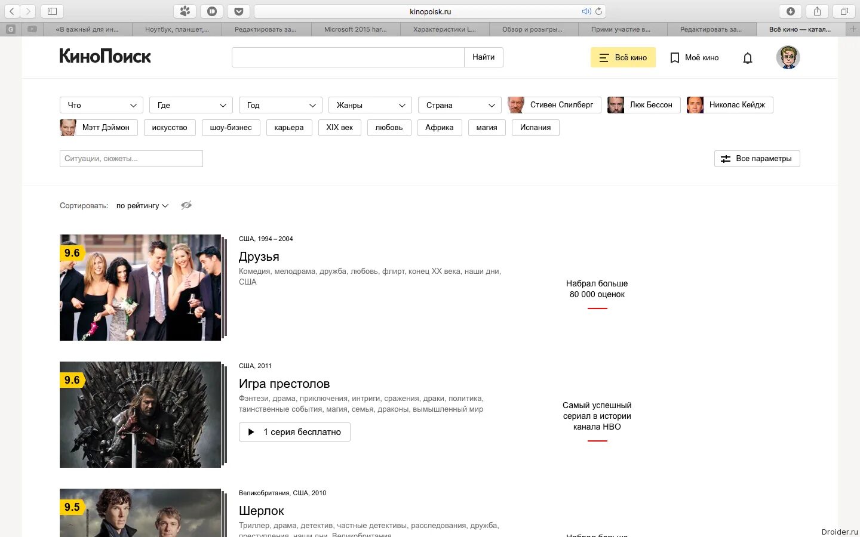Change sorting по рейтингу dropdown
The image size is (860, 537).
[142, 205]
